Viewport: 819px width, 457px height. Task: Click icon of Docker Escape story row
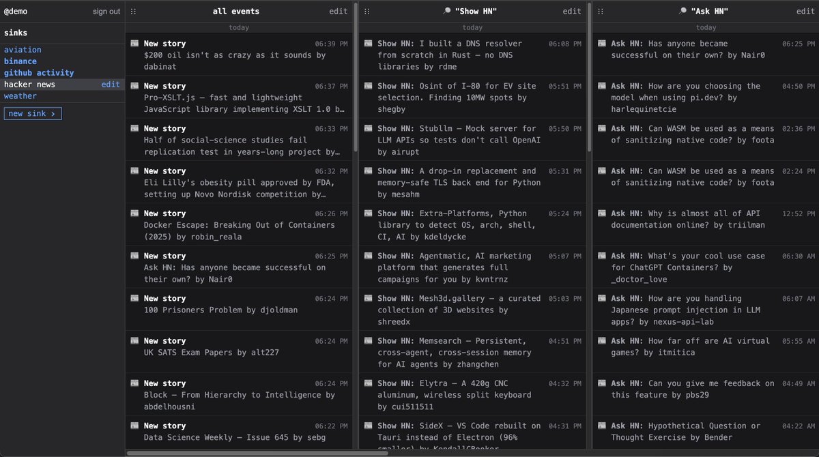[x=134, y=213]
